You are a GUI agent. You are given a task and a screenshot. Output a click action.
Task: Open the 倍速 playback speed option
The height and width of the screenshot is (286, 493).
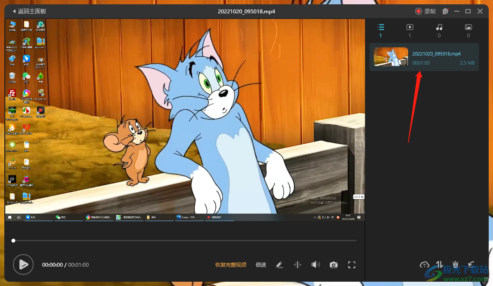pyautogui.click(x=261, y=265)
